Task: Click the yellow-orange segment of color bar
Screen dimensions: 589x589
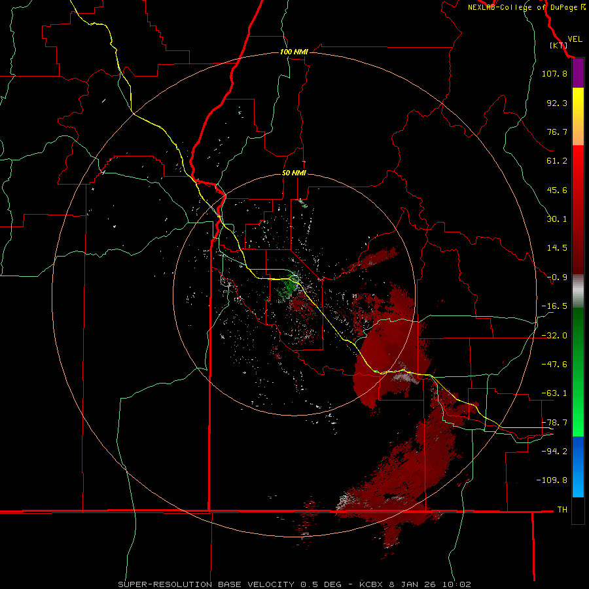Action: [x=578, y=116]
